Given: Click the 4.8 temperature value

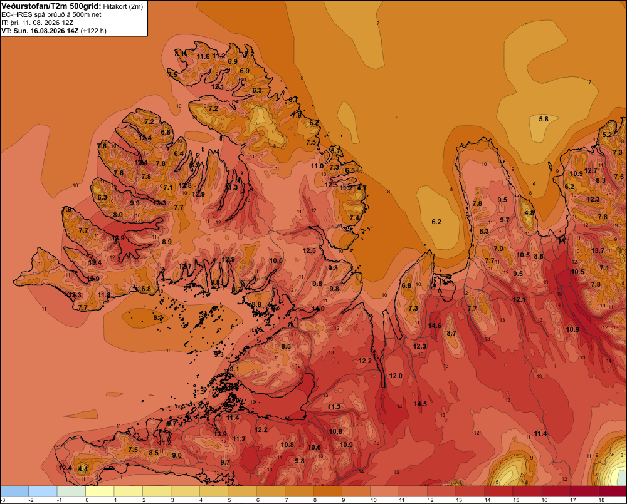Looking at the screenshot, I should pos(529,213).
